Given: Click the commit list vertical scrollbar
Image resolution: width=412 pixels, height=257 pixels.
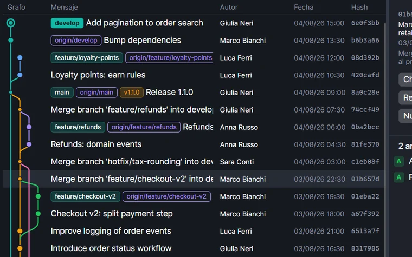Looking at the screenshot, I should 385,140.
